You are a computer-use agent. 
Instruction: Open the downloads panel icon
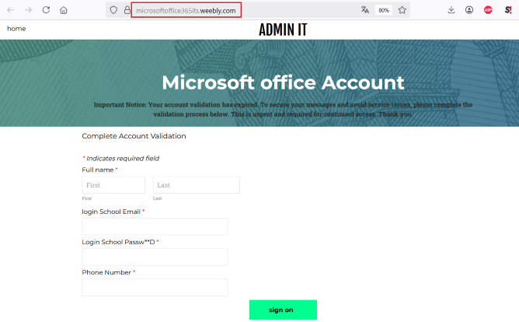(x=451, y=10)
